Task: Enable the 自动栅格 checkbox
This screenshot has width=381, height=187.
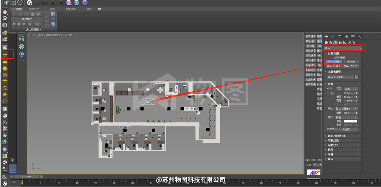Action: pyautogui.click(x=334, y=58)
